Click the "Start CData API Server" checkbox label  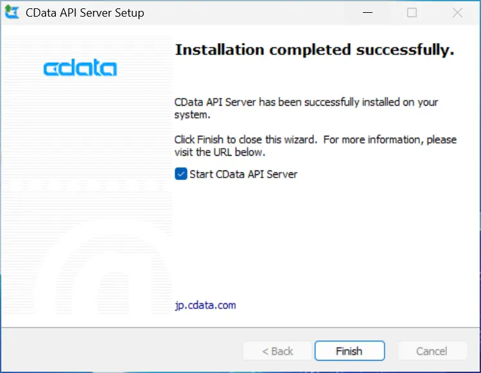243,174
